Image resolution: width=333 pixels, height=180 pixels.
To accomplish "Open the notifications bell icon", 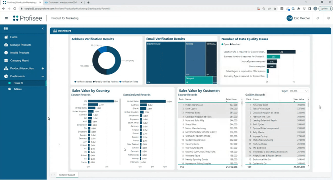I will coord(318,18).
